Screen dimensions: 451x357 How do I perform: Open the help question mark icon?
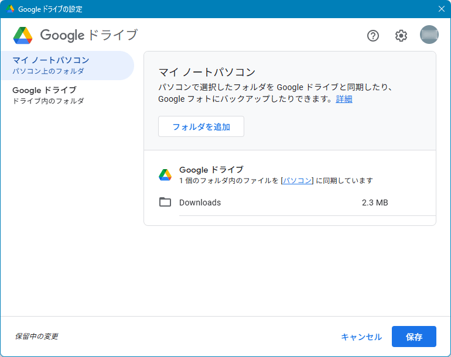pyautogui.click(x=373, y=36)
